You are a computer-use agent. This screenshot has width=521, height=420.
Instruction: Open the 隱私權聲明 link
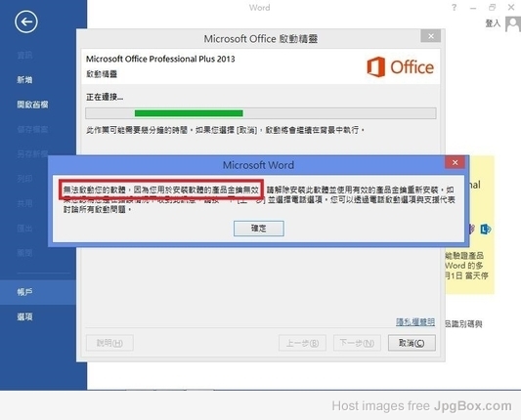click(x=415, y=321)
